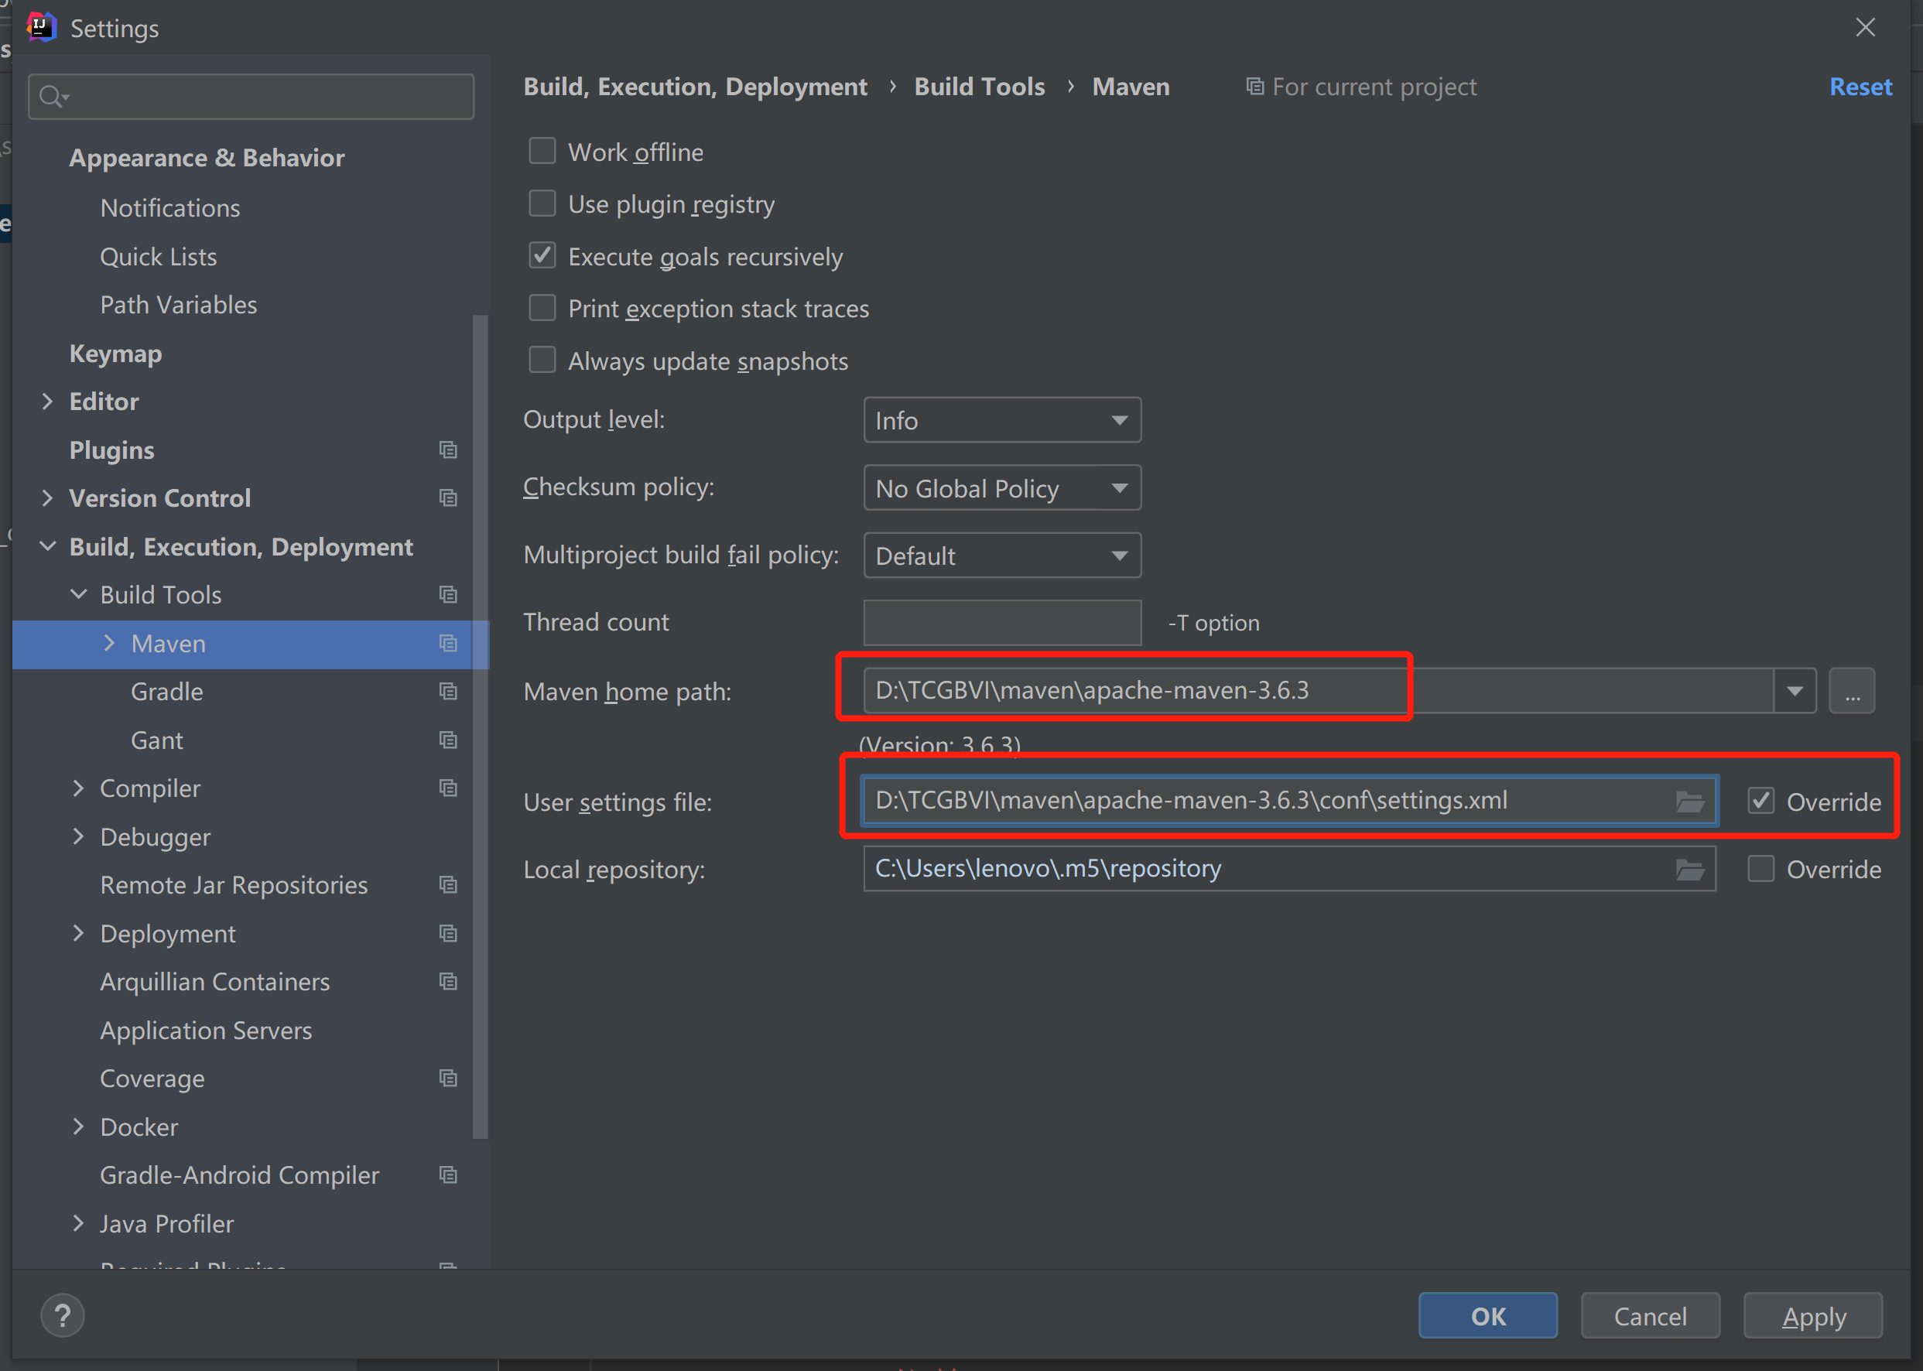Click into the Thread count field
1923x1371 pixels.
1002,623
